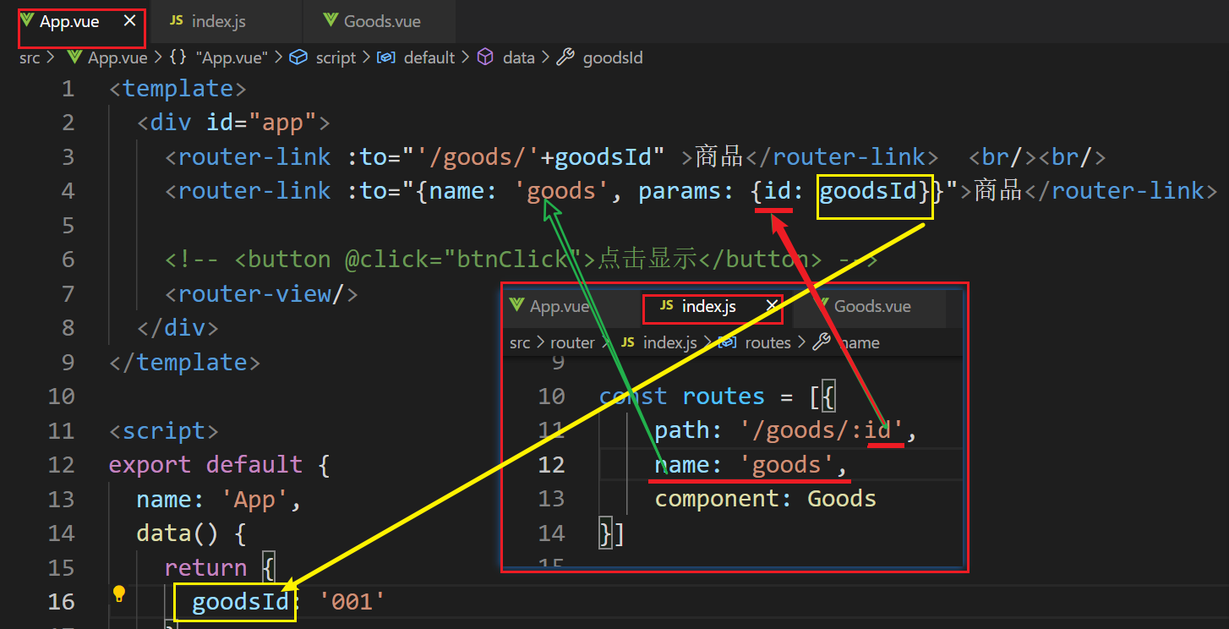
Task: Click the curly braces icon in breadcrumb
Action: 178,57
